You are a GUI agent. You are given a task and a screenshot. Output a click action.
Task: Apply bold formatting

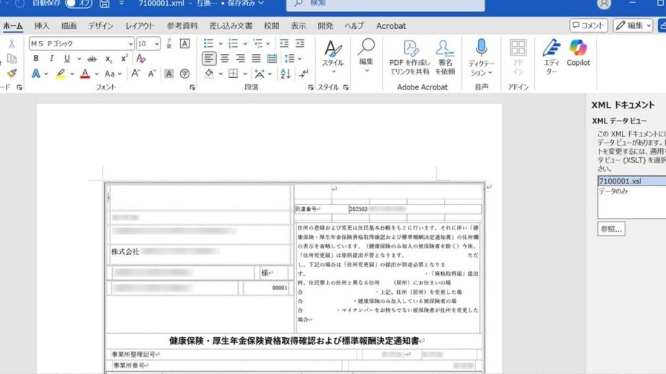pos(35,58)
